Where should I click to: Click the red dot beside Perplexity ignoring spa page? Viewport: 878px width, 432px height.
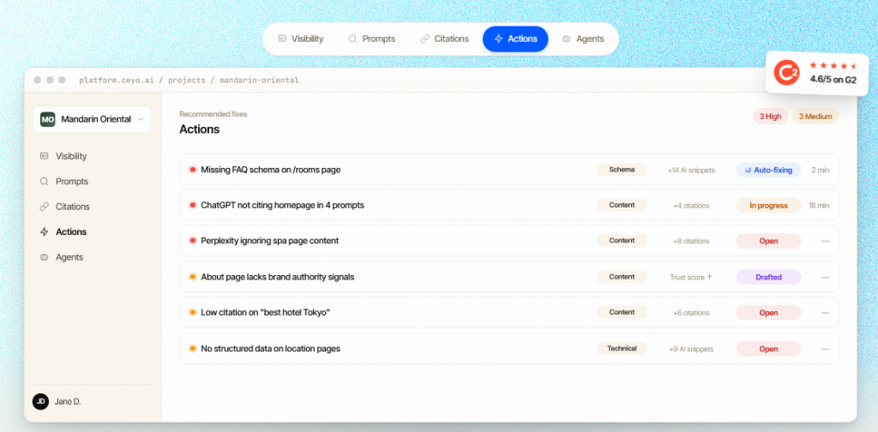193,241
